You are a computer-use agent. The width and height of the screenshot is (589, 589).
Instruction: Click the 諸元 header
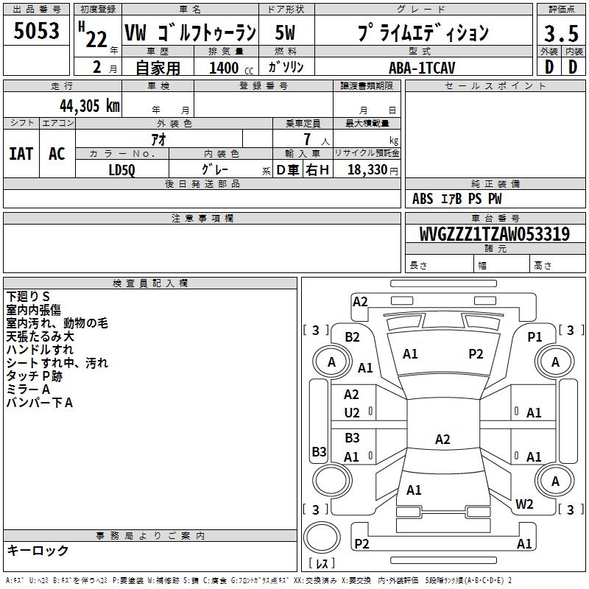point(495,248)
